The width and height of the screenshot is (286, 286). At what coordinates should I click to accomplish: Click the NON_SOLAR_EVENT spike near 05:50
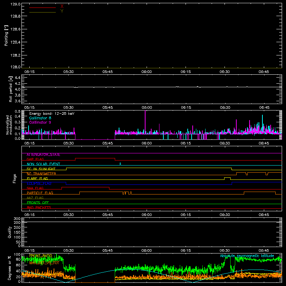tap(120, 164)
